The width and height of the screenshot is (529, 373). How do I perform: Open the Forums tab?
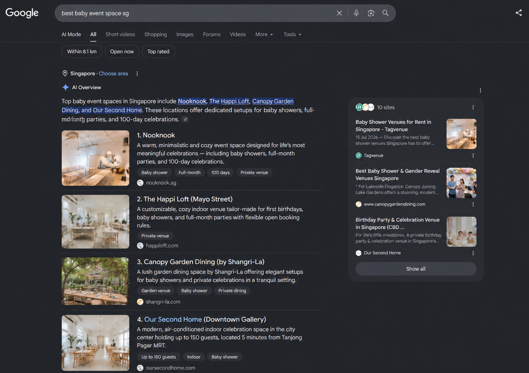tap(212, 34)
